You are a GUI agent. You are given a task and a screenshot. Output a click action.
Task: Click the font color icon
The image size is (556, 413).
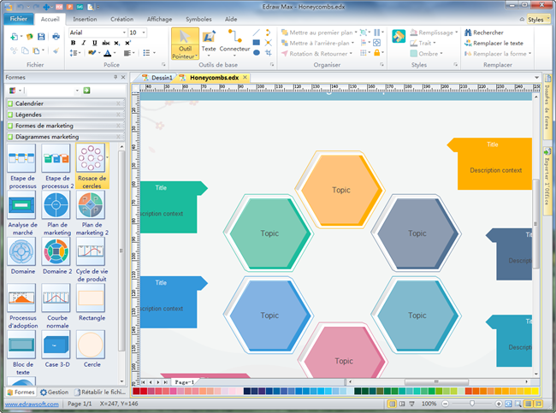108,53
